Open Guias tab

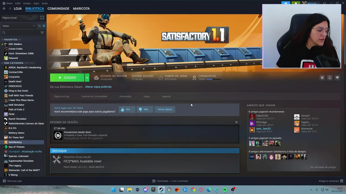[147, 96]
